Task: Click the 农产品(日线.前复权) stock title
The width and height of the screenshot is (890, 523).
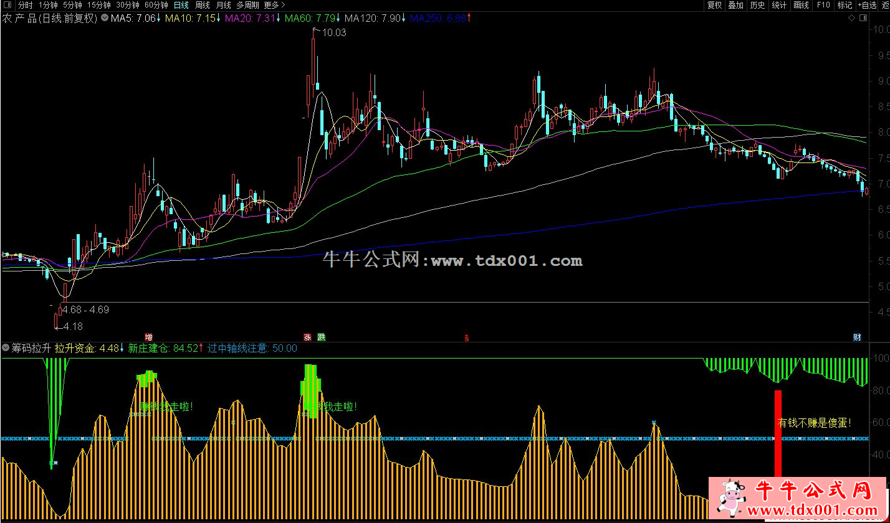Action: 50,19
